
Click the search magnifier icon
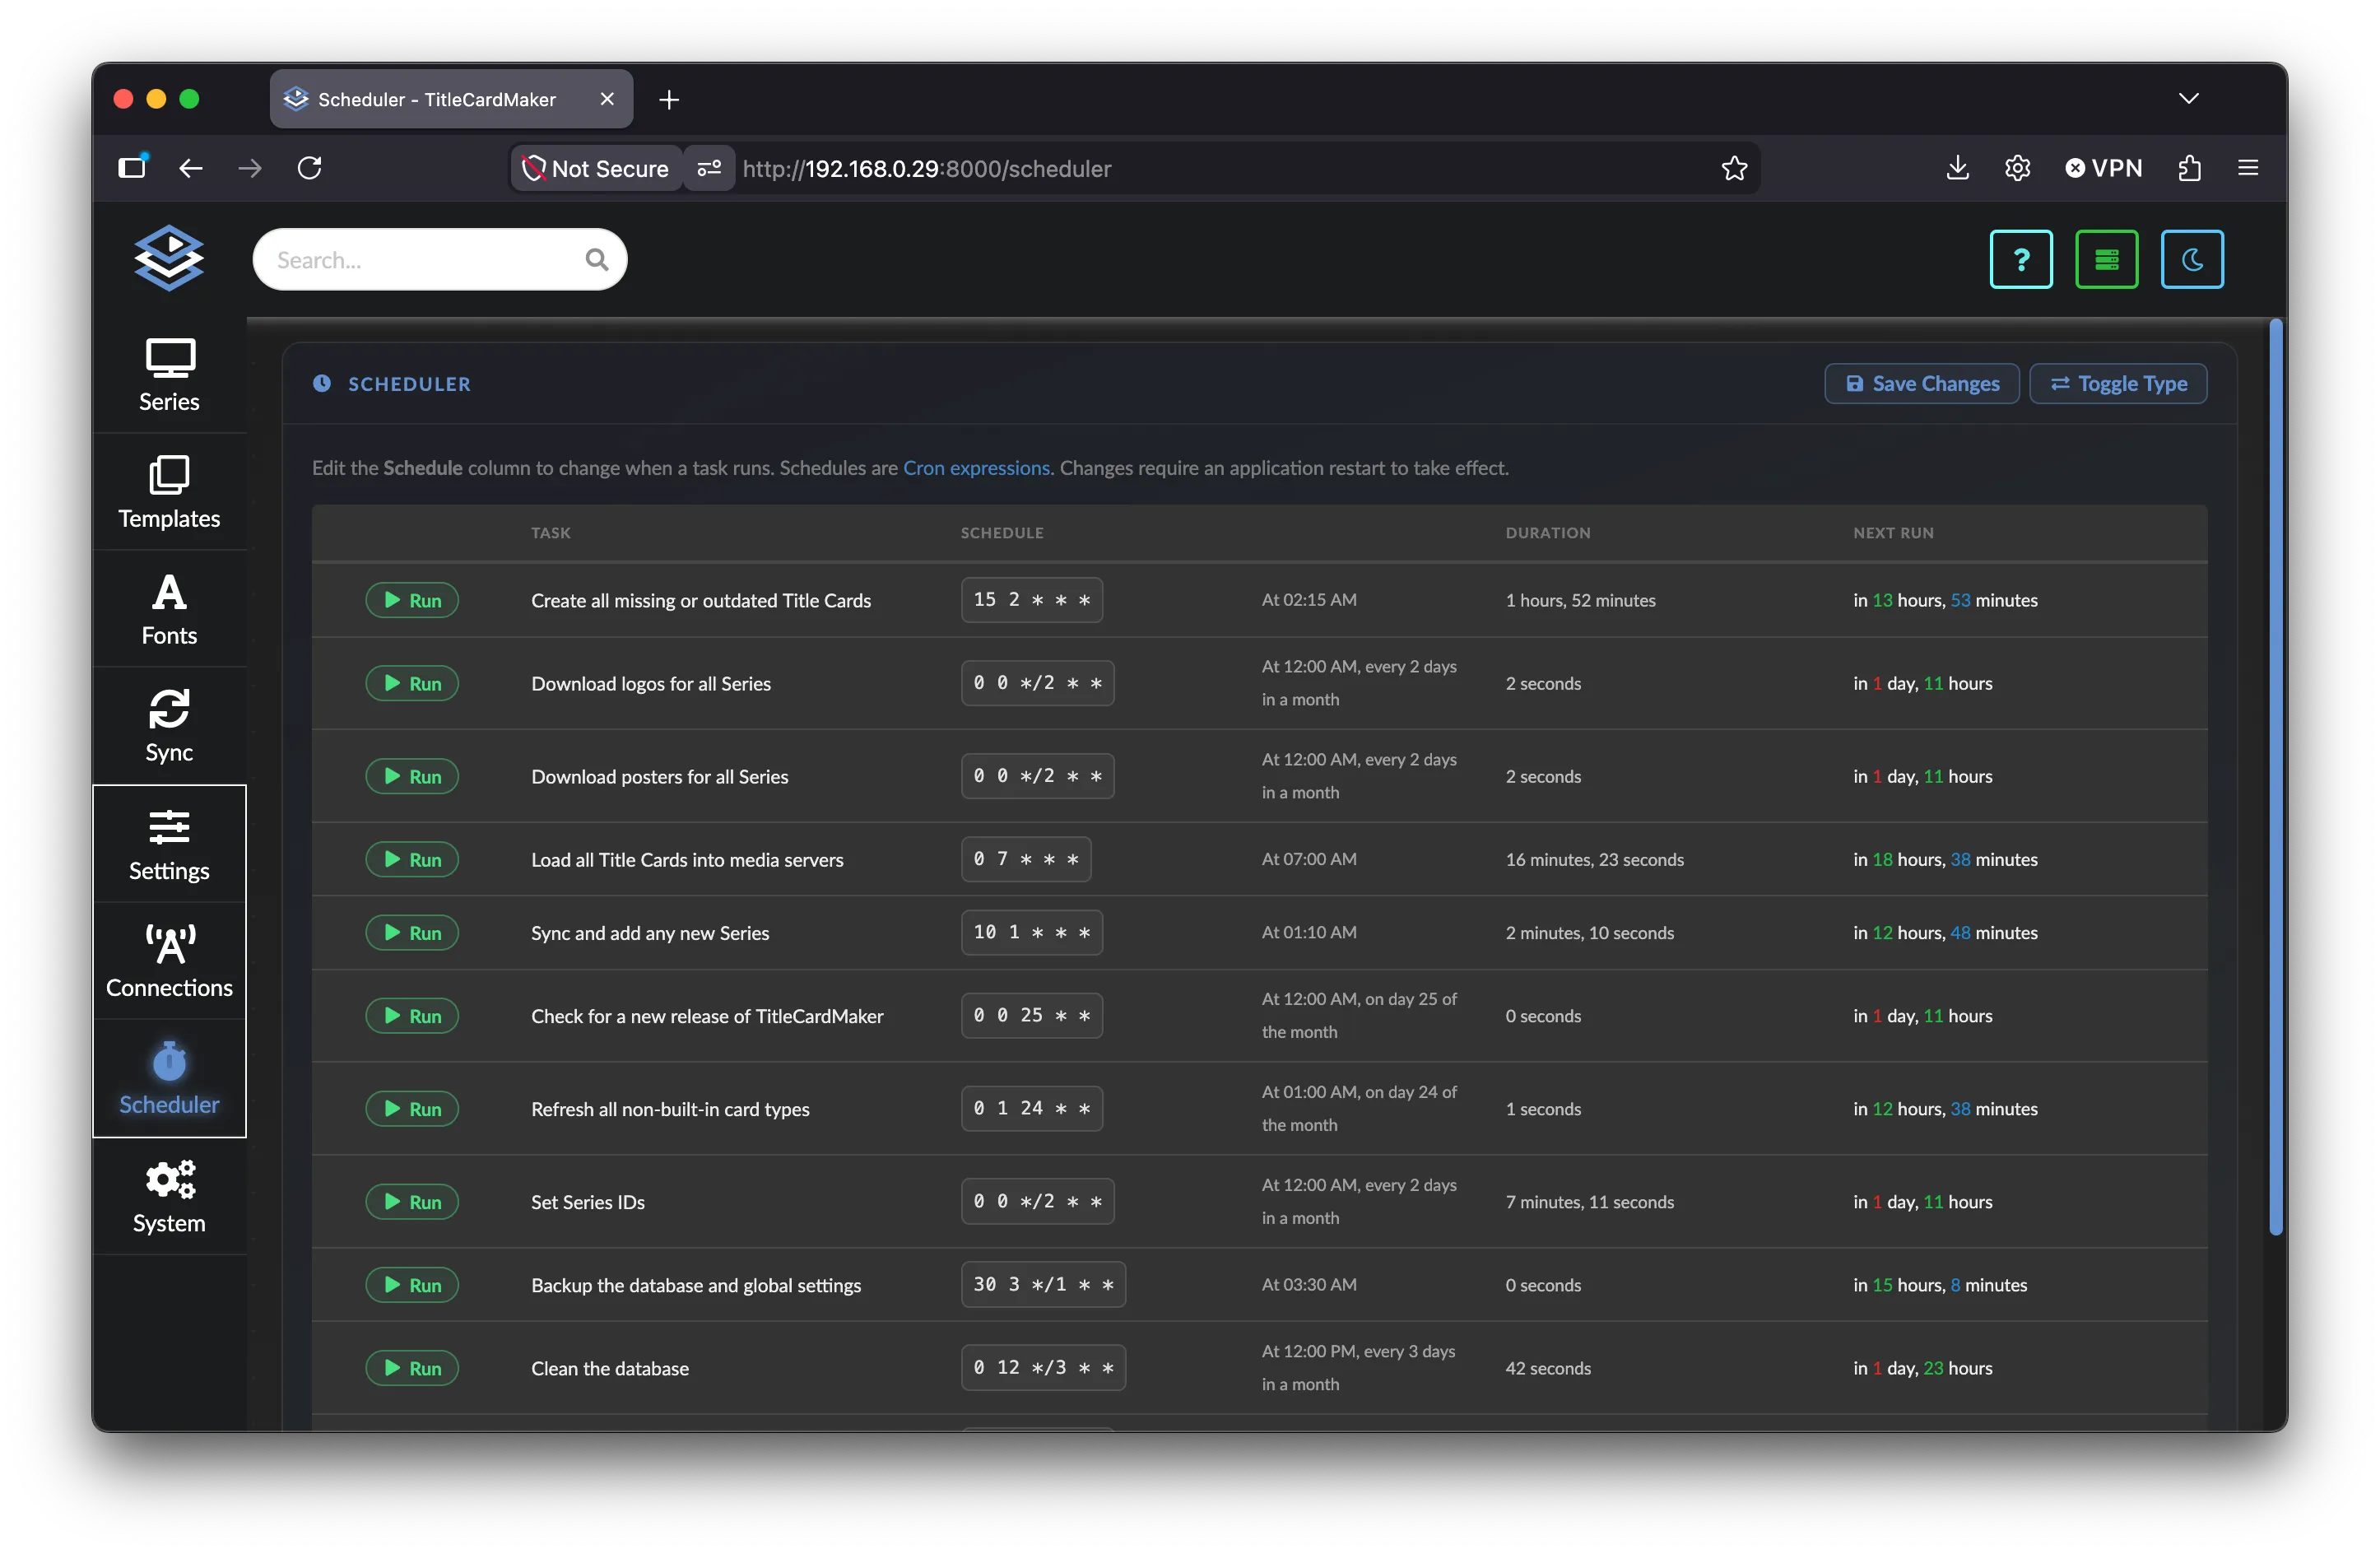point(597,260)
